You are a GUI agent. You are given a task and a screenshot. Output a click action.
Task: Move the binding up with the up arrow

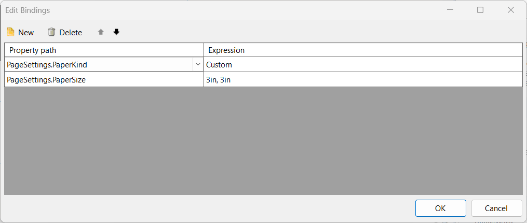101,32
